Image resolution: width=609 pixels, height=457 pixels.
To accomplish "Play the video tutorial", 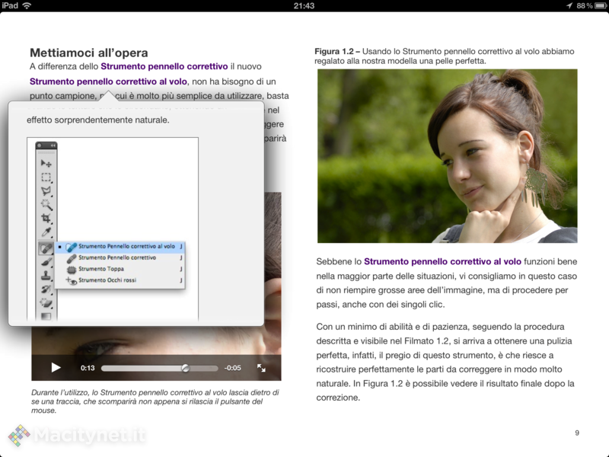I will click(56, 368).
